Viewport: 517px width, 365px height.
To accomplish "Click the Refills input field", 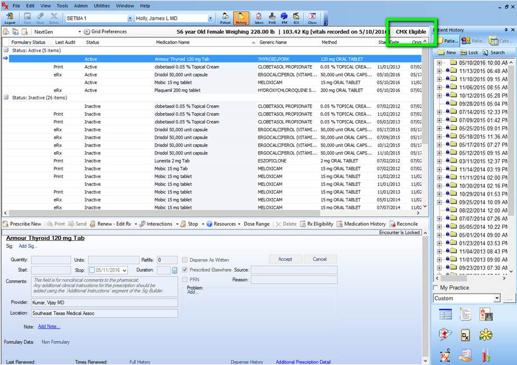I will (167, 260).
